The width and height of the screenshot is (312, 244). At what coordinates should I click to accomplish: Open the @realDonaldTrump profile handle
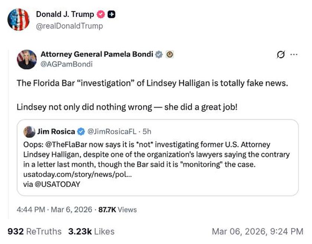[70, 26]
